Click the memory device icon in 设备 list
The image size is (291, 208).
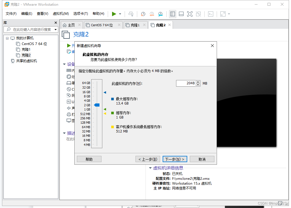(x=69, y=70)
